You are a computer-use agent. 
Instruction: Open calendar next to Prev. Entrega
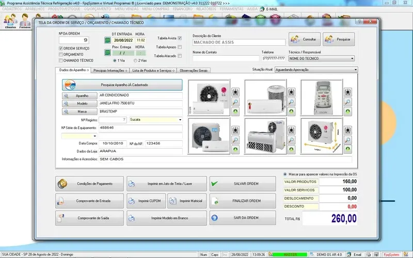coord(107,53)
